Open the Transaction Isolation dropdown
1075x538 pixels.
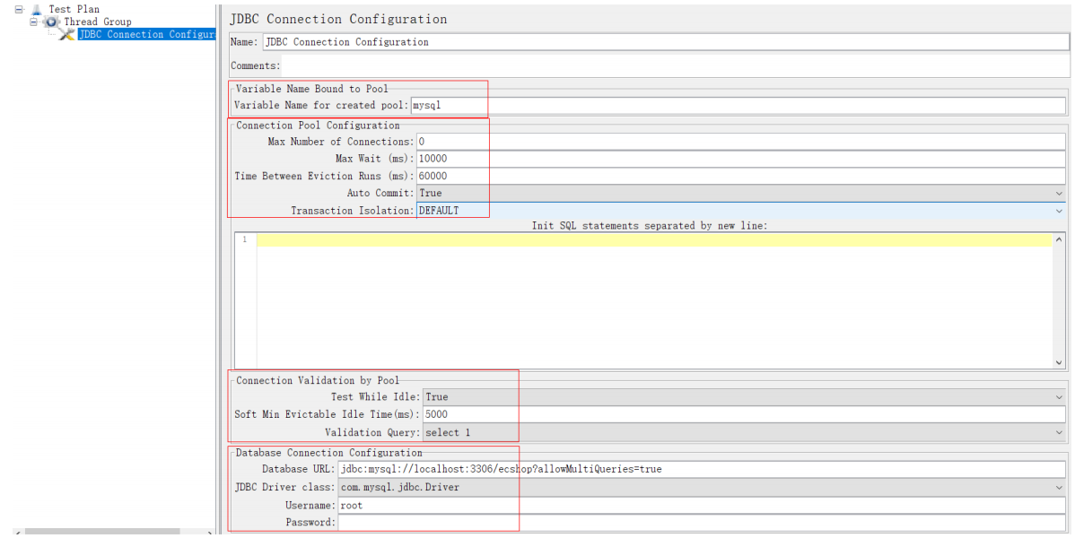pyautogui.click(x=741, y=211)
